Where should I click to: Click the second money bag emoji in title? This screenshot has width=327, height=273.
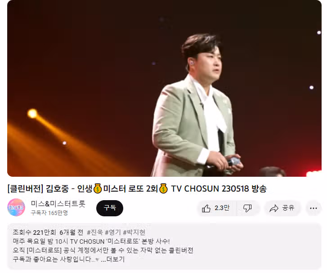(x=163, y=188)
